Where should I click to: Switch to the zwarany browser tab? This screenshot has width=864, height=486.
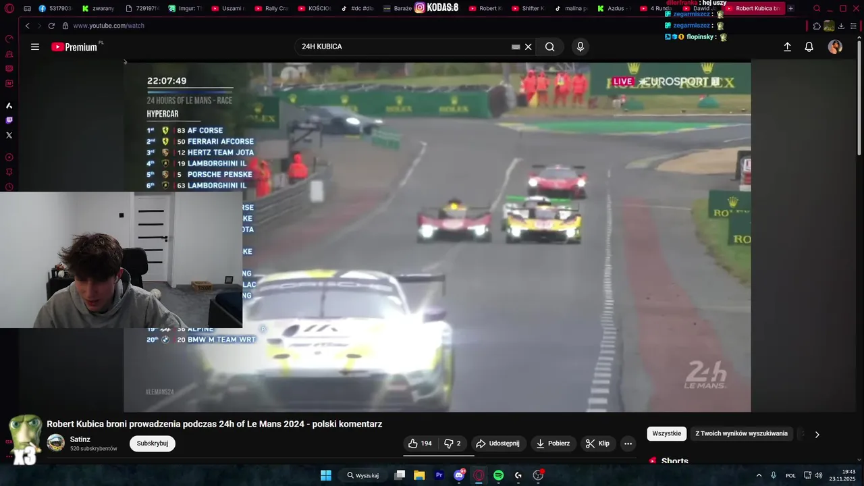99,9
